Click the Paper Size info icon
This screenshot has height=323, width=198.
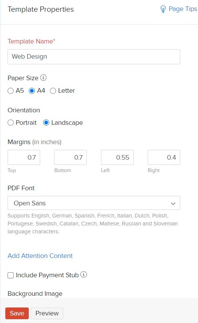43,78
